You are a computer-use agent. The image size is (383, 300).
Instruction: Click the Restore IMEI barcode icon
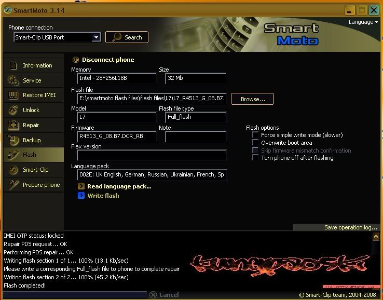(x=13, y=95)
